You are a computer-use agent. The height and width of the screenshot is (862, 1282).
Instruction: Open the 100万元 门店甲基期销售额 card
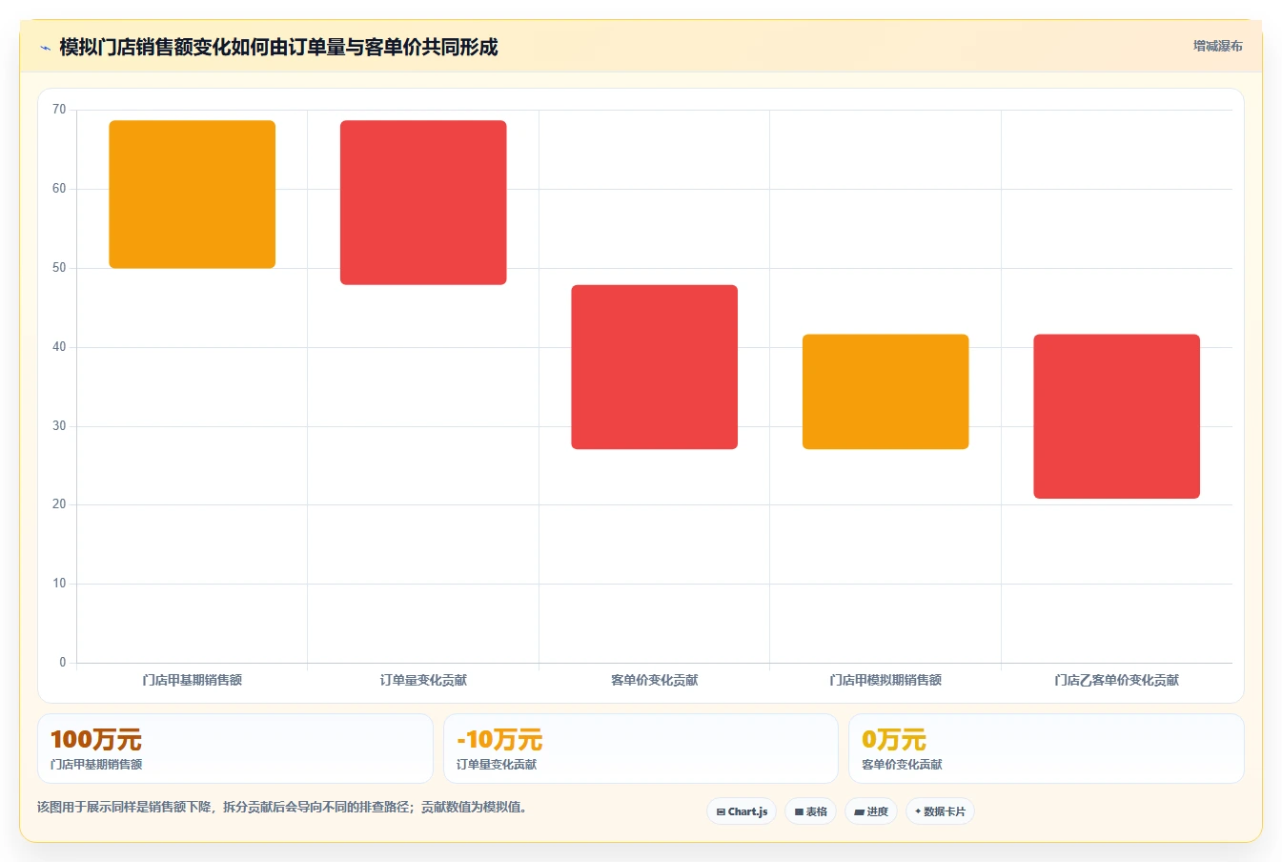[x=235, y=749]
